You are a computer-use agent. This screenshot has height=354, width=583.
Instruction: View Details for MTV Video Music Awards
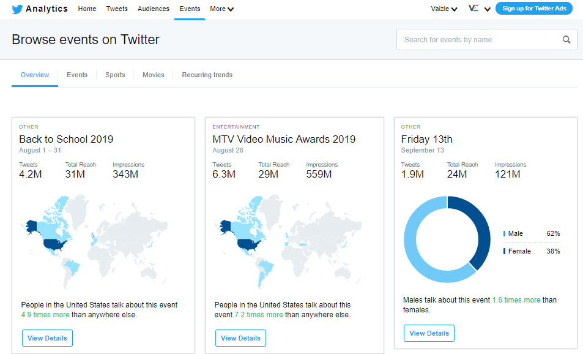(x=240, y=338)
